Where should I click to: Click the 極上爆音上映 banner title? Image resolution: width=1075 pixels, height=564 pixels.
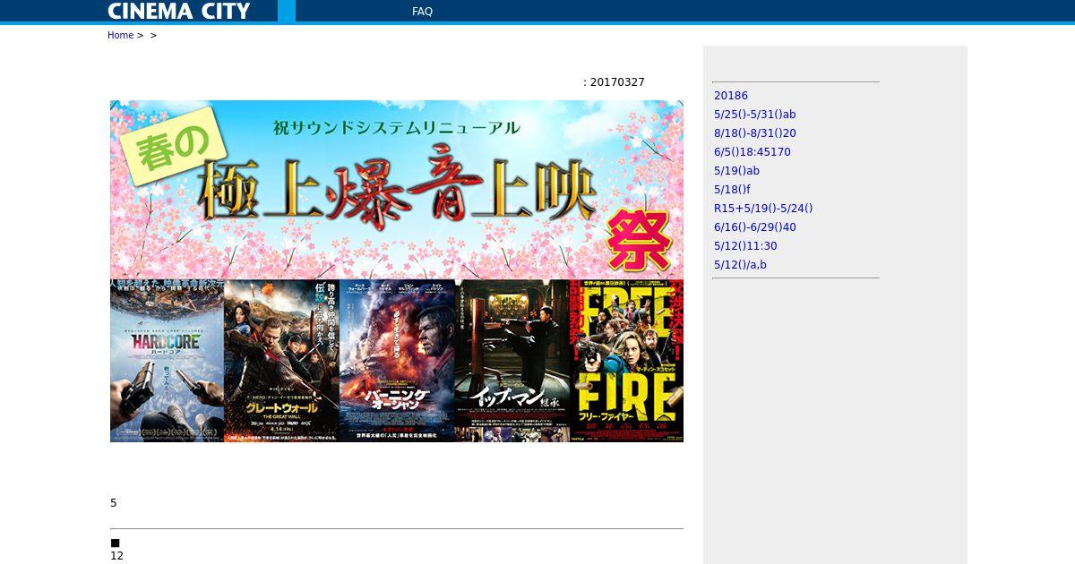399,190
